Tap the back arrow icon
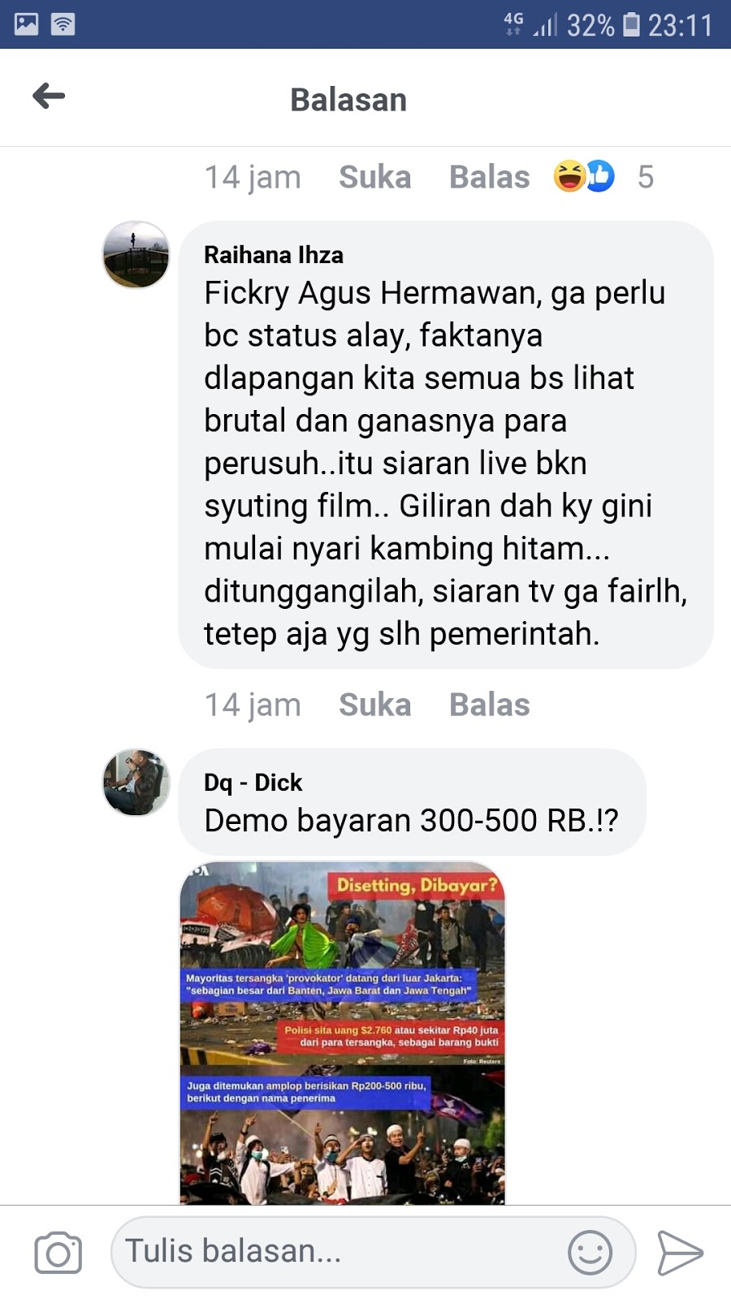Screen dimensions: 731x1299 (x=49, y=96)
